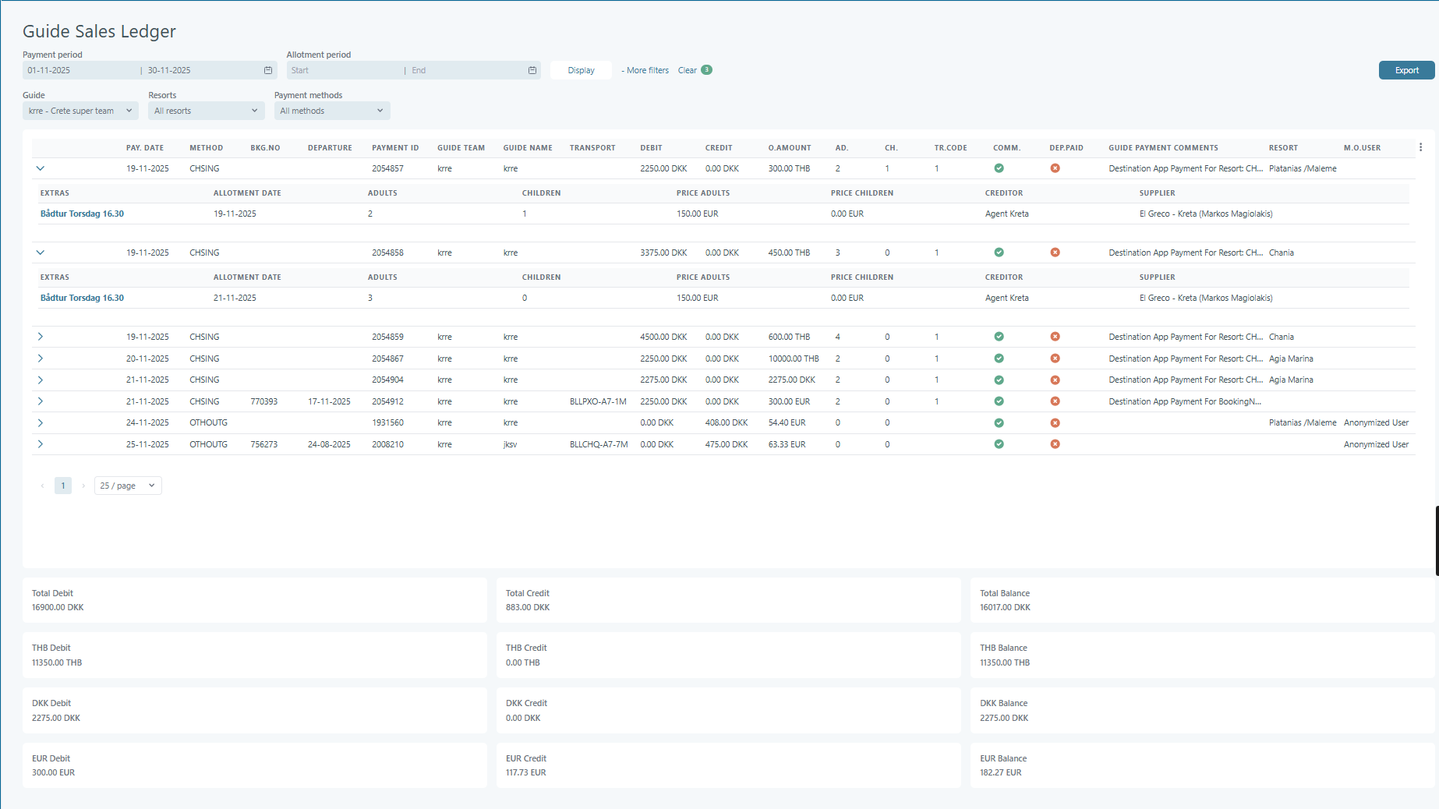This screenshot has height=809, width=1439.
Task: Click green commission check for payment 1931560
Action: (x=999, y=423)
